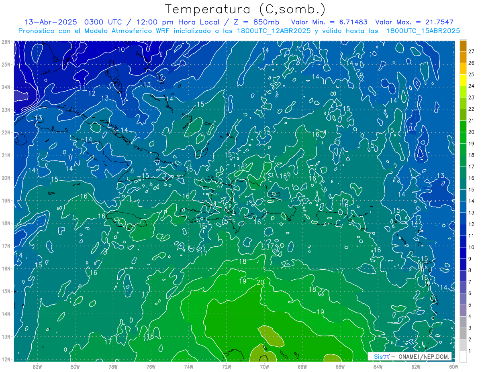The image size is (482, 372).
Task: Click the "1800UTC_15ABR2025" valid-until time text
Action: (x=423, y=31)
